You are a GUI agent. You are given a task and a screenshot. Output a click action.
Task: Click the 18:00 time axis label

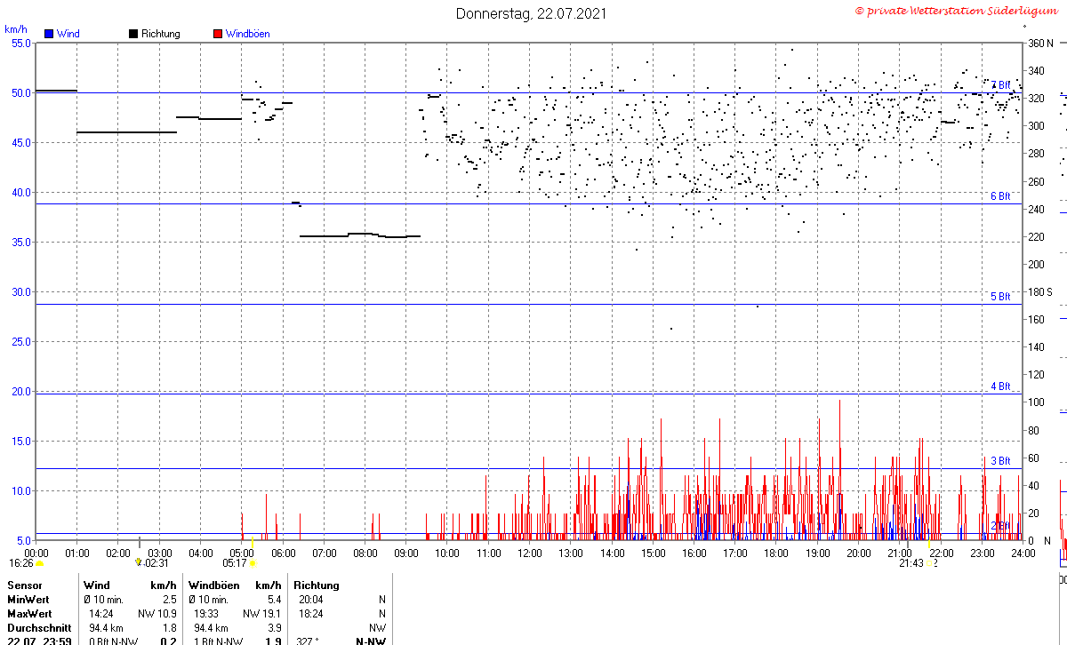776,553
